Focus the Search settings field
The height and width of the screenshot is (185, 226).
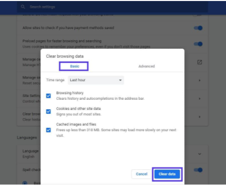pos(112,7)
